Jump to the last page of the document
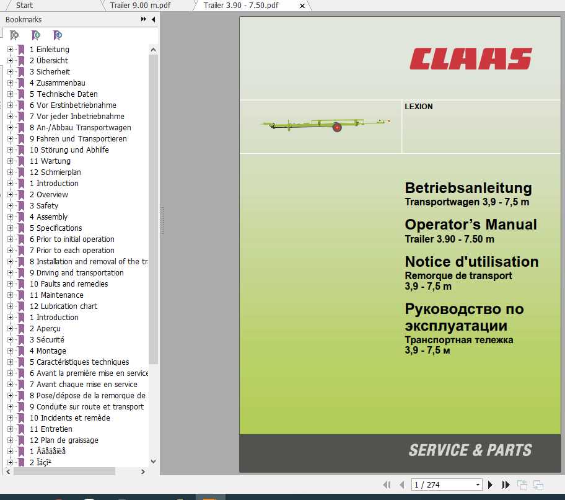Screen dimensions: 565x500 coord(506,484)
